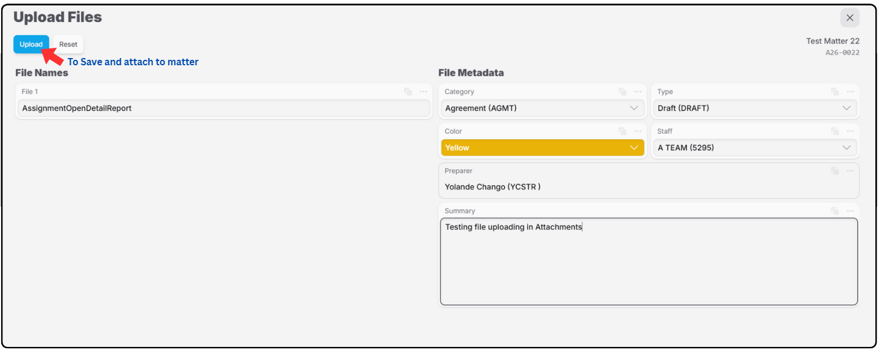The image size is (879, 353).
Task: Click the Upload button
Action: pos(31,44)
